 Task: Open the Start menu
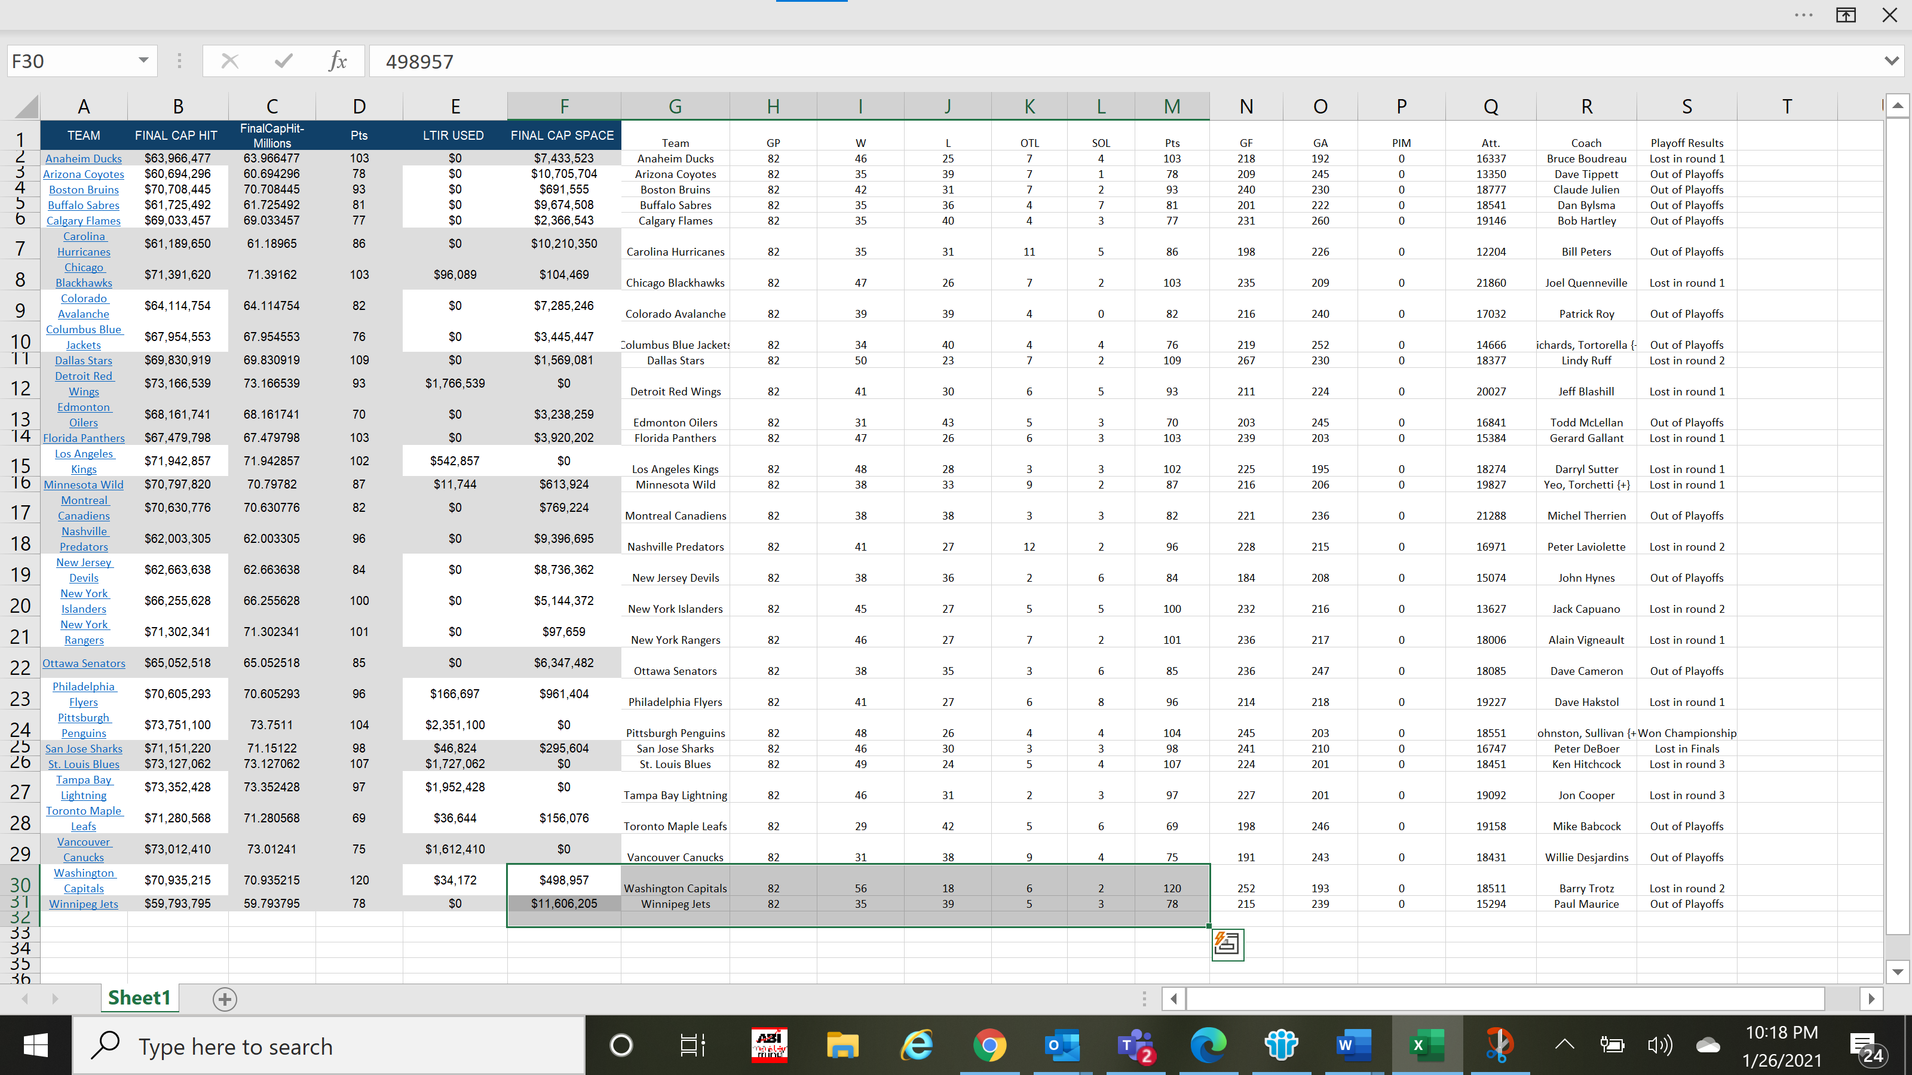click(35, 1045)
